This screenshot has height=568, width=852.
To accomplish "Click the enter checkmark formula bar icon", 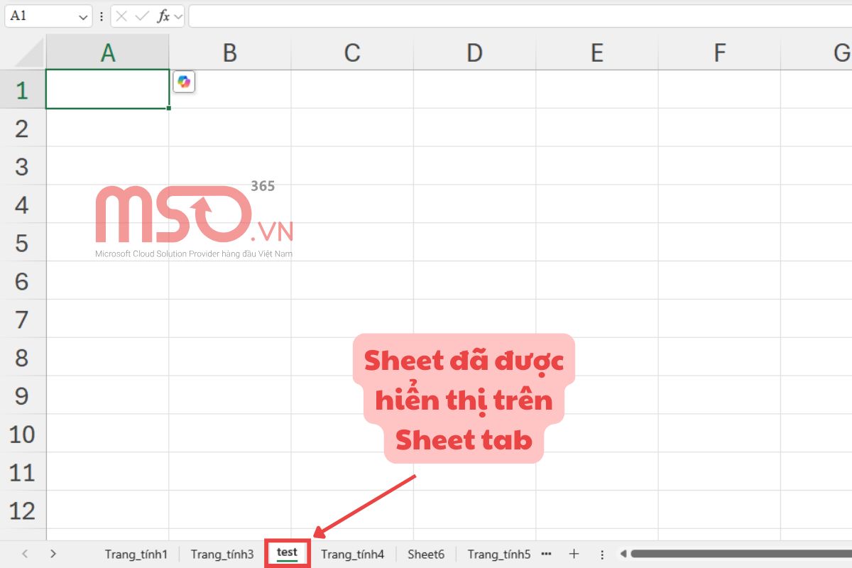I will (x=142, y=16).
